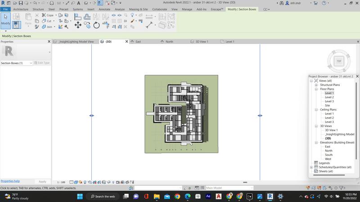Screen dimensions: 360x202
Task: Click the TOP face of ViewCube
Action: [339, 61]
